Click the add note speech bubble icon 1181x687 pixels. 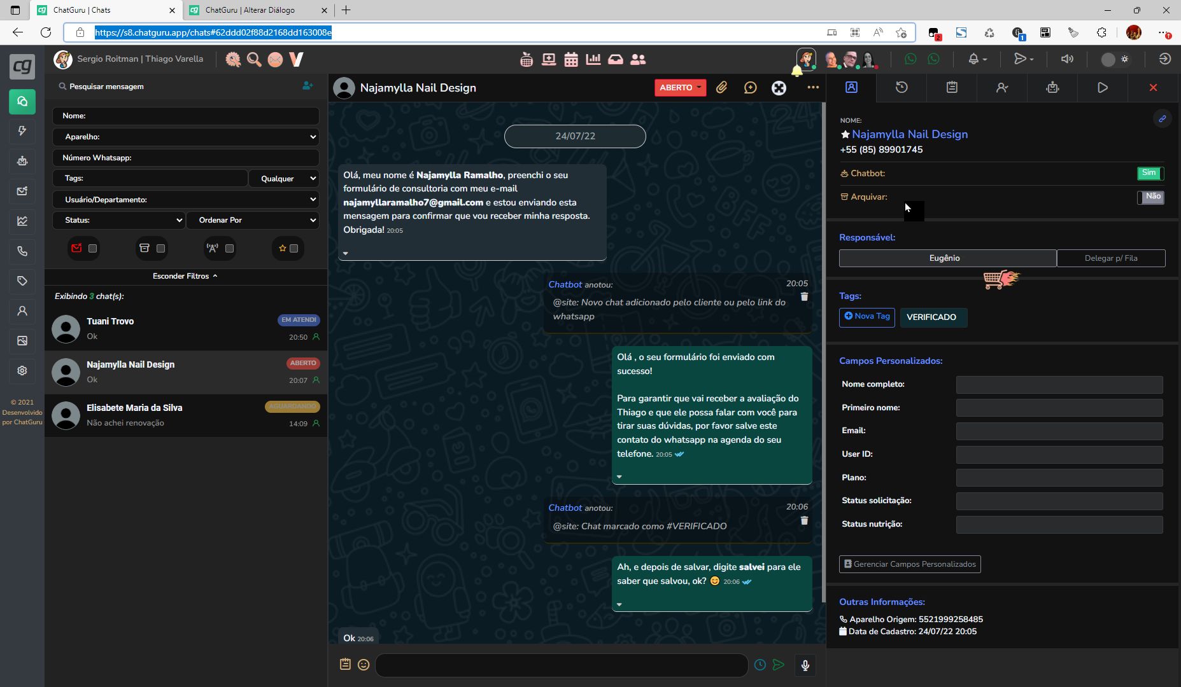(751, 88)
